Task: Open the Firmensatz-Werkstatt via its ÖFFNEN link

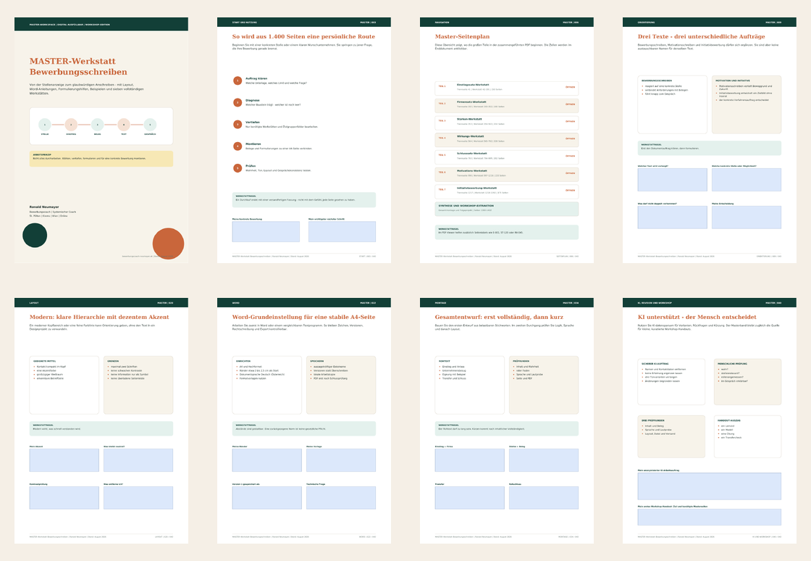Action: pyautogui.click(x=570, y=104)
